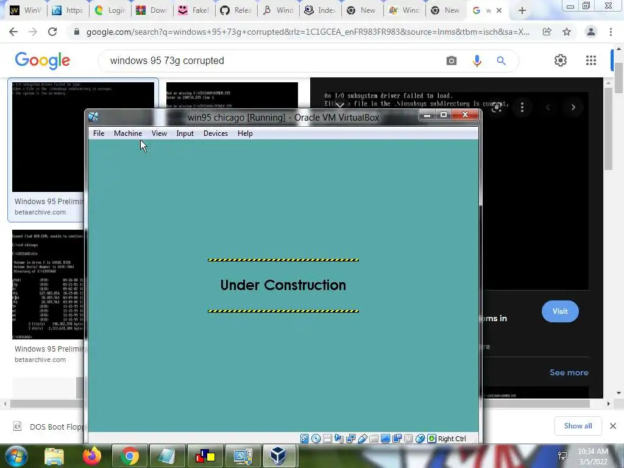Switch to the GitHub Relea tab
Image resolution: width=624 pixels, height=468 pixels.
point(236,10)
